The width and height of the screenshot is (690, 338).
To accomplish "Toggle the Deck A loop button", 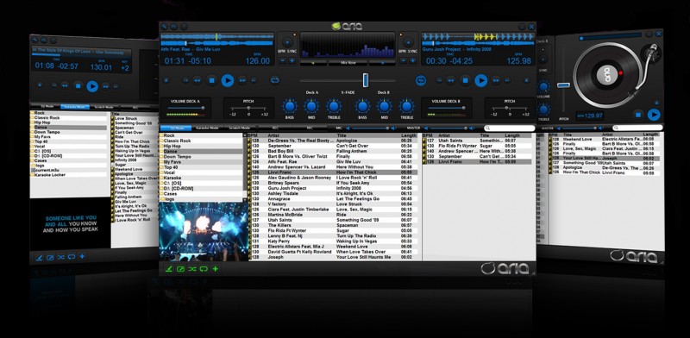I will click(275, 80).
